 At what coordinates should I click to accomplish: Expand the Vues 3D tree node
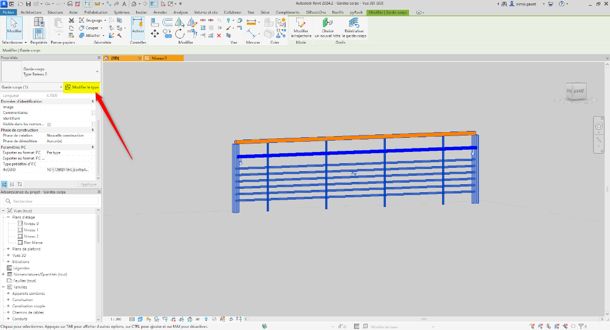(x=8, y=255)
